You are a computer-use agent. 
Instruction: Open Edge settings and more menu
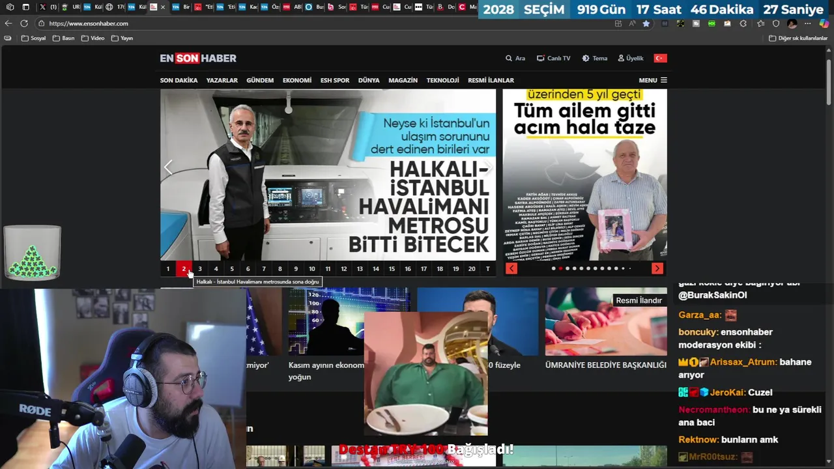tap(808, 23)
